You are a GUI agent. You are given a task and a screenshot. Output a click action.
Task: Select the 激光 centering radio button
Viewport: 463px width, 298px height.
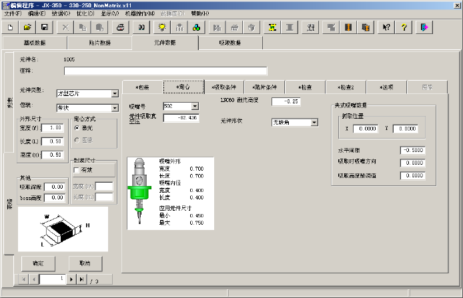click(x=77, y=128)
